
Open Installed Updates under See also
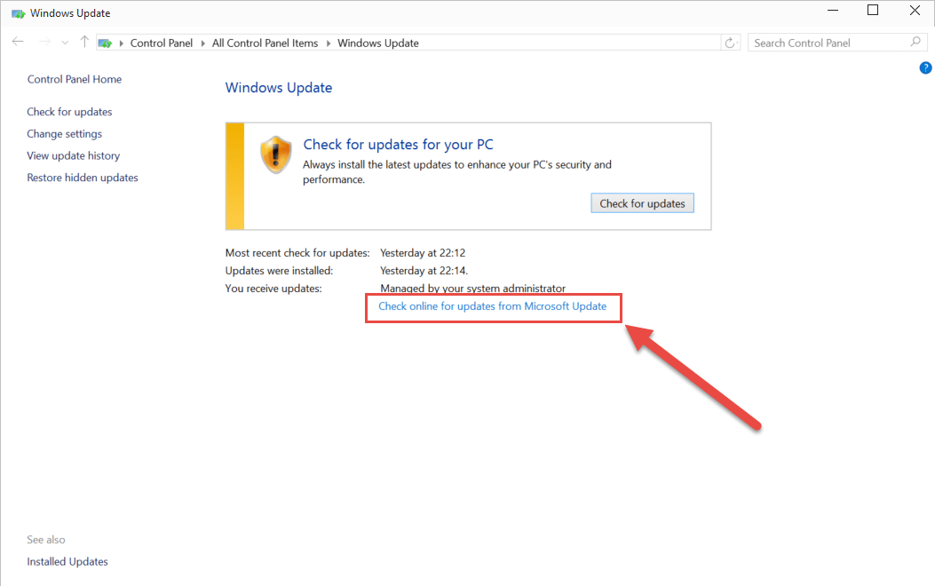(67, 561)
